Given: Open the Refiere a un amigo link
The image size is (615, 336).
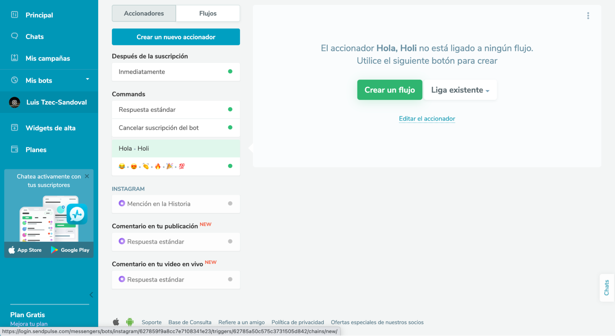Looking at the screenshot, I should click(x=242, y=322).
